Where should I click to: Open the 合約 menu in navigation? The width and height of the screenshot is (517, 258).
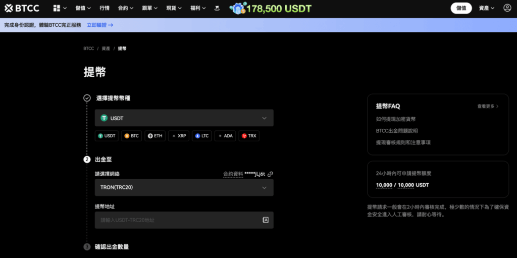[x=125, y=8]
